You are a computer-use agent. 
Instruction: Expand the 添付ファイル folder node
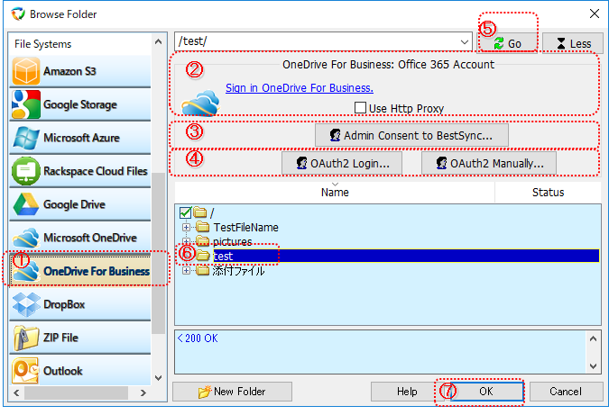click(186, 270)
